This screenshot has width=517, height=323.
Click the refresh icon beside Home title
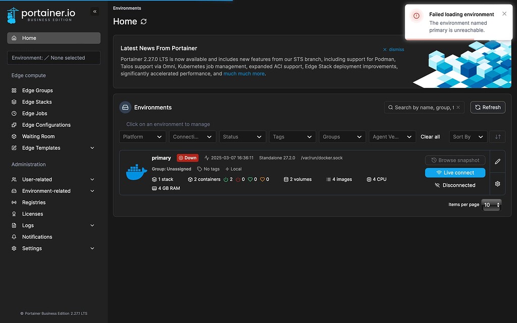144,22
